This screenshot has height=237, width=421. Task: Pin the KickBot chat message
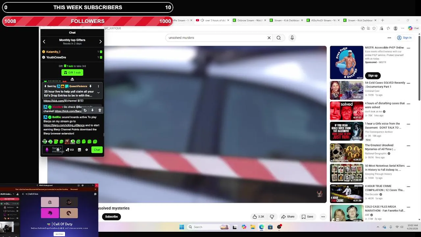tap(92, 110)
